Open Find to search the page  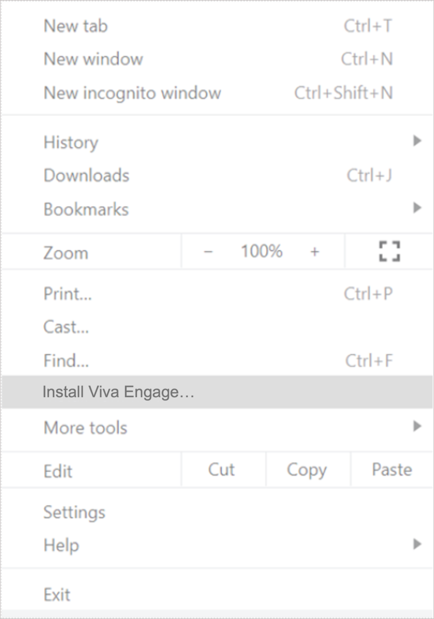[x=66, y=360]
